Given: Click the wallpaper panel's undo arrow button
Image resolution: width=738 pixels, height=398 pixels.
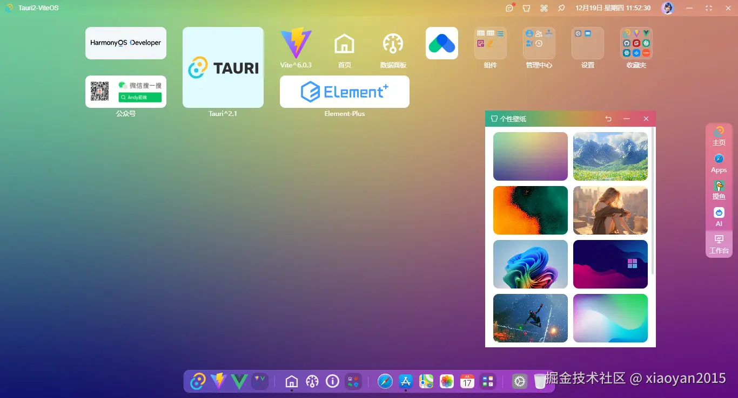Looking at the screenshot, I should [x=608, y=119].
